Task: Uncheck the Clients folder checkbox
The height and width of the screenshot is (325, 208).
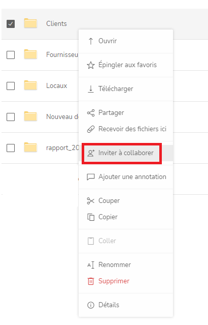Action: (11, 23)
